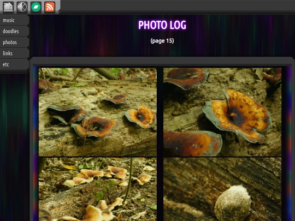Screen dimensions: 295x221
Task: Subscribe via the orange RSS feed icon
Action: pyautogui.click(x=50, y=7)
